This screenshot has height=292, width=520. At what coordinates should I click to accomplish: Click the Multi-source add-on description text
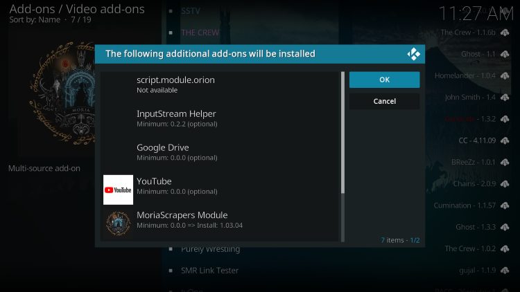coord(44,168)
